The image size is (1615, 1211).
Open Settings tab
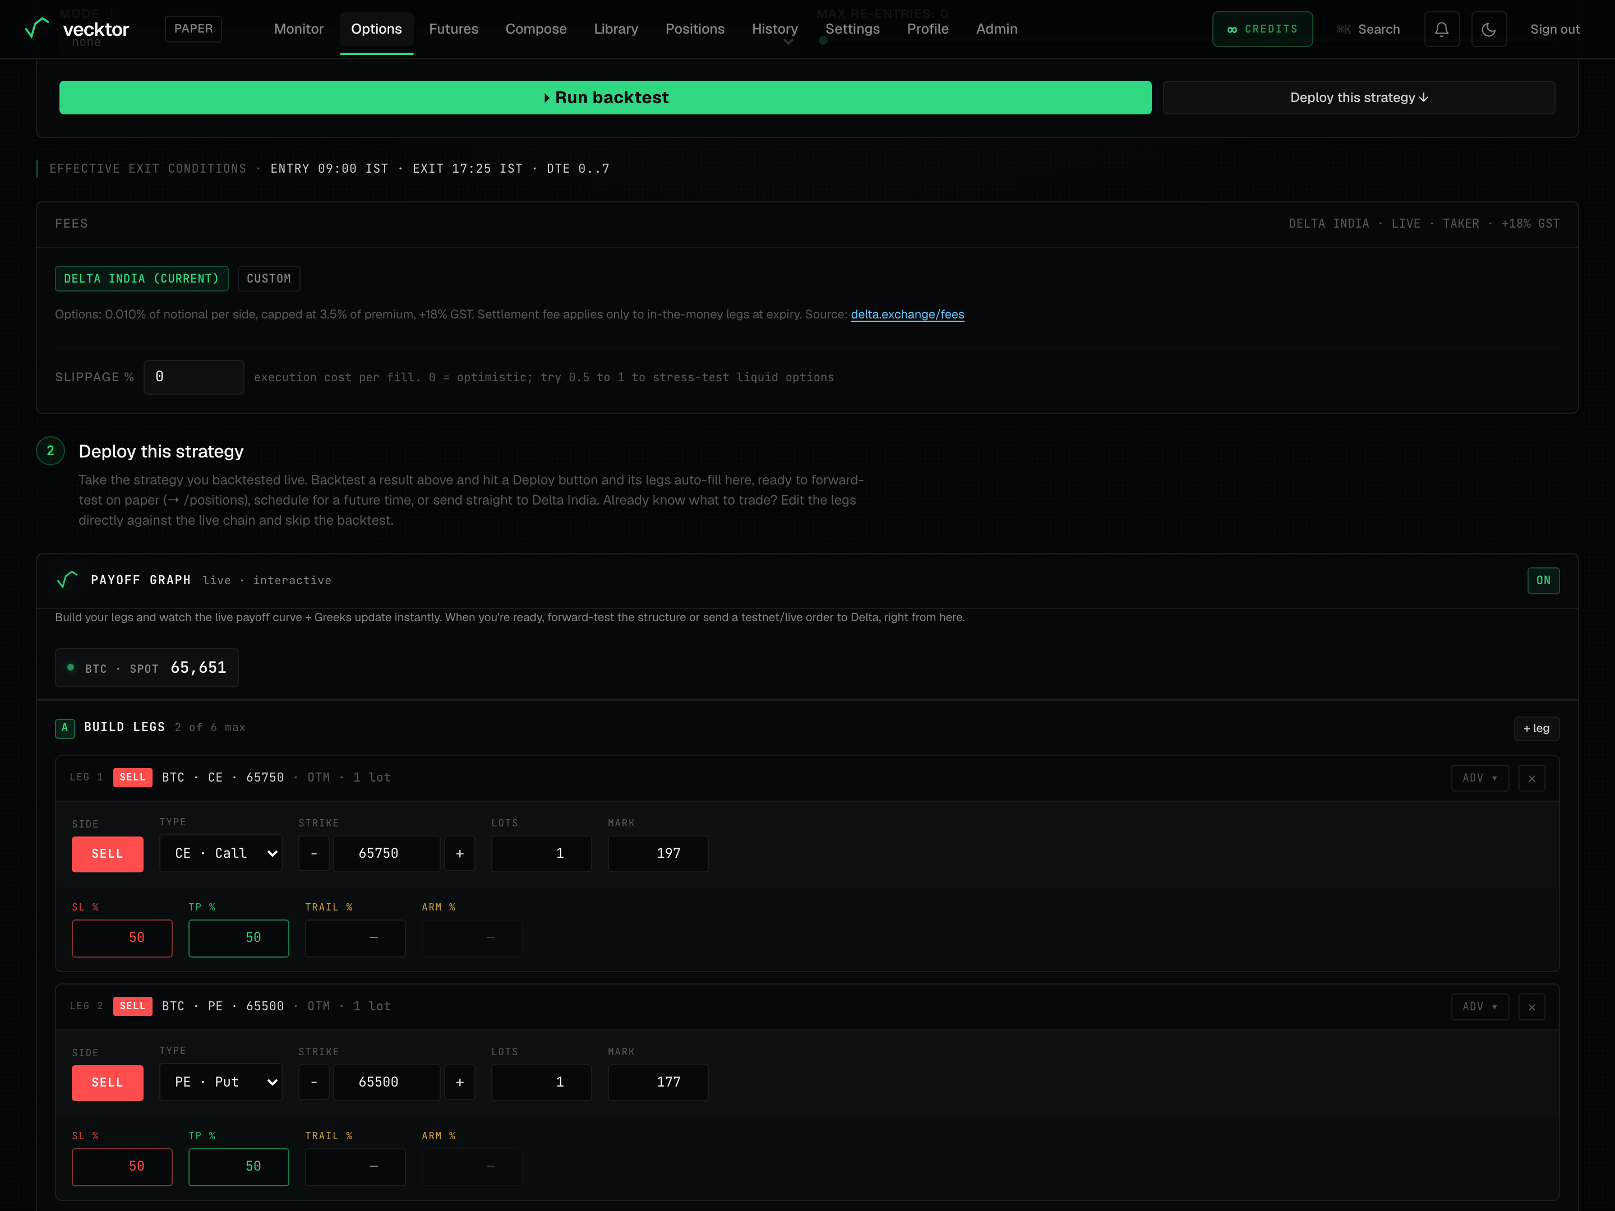click(852, 29)
